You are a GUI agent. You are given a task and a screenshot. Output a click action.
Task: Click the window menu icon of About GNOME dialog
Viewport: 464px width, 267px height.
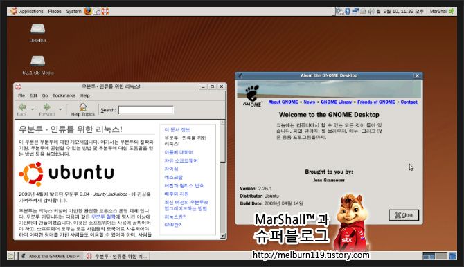click(x=240, y=75)
